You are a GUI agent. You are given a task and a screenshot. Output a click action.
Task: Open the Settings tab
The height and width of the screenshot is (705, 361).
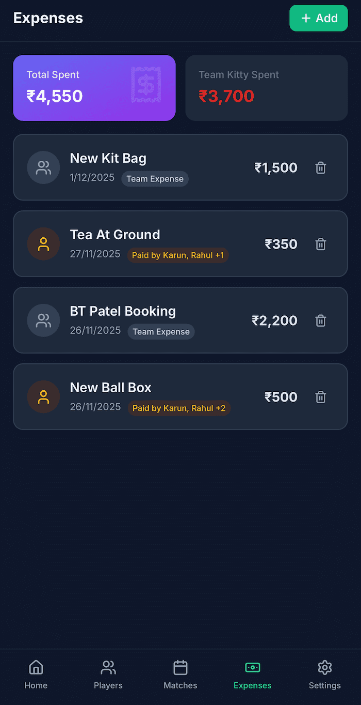point(325,675)
